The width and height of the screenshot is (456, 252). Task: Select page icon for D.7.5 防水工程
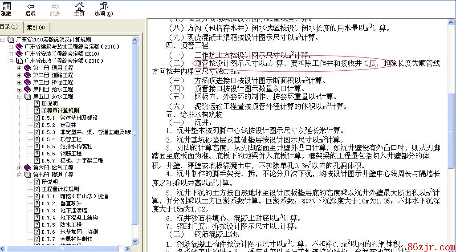click(37, 225)
